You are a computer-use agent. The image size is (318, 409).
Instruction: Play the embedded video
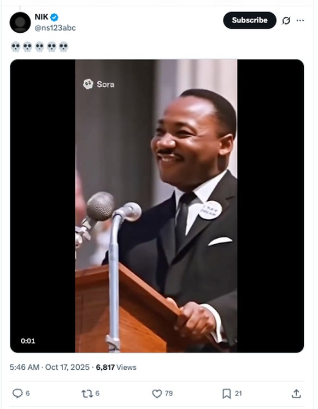click(157, 206)
